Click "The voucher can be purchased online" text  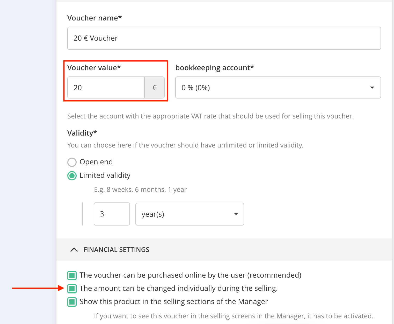190,275
